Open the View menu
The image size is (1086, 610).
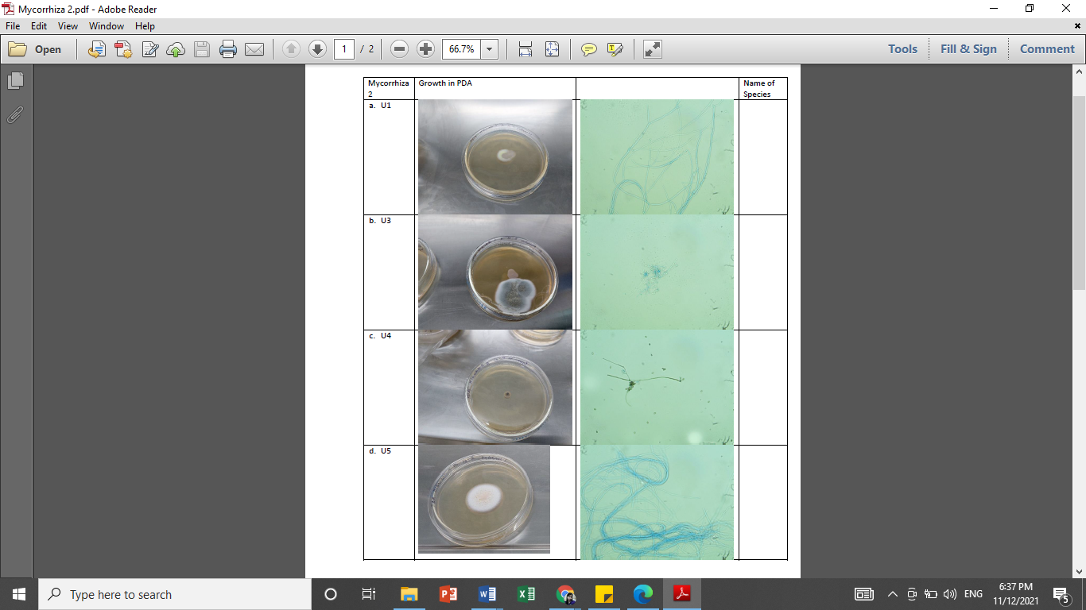coord(68,25)
